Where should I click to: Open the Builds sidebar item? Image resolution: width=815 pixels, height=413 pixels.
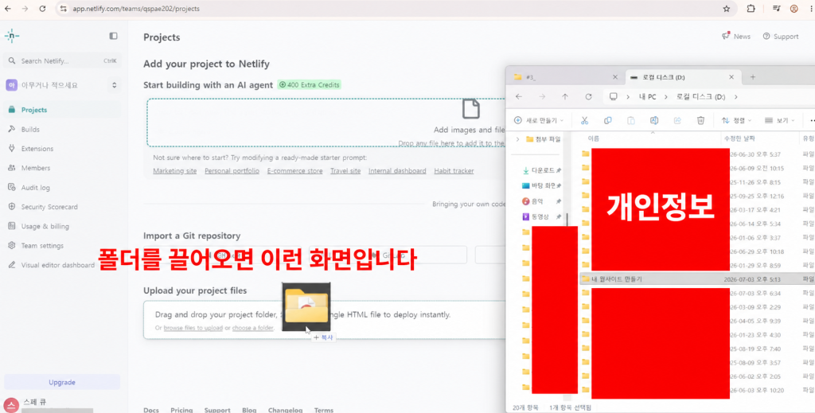pyautogui.click(x=62, y=130)
